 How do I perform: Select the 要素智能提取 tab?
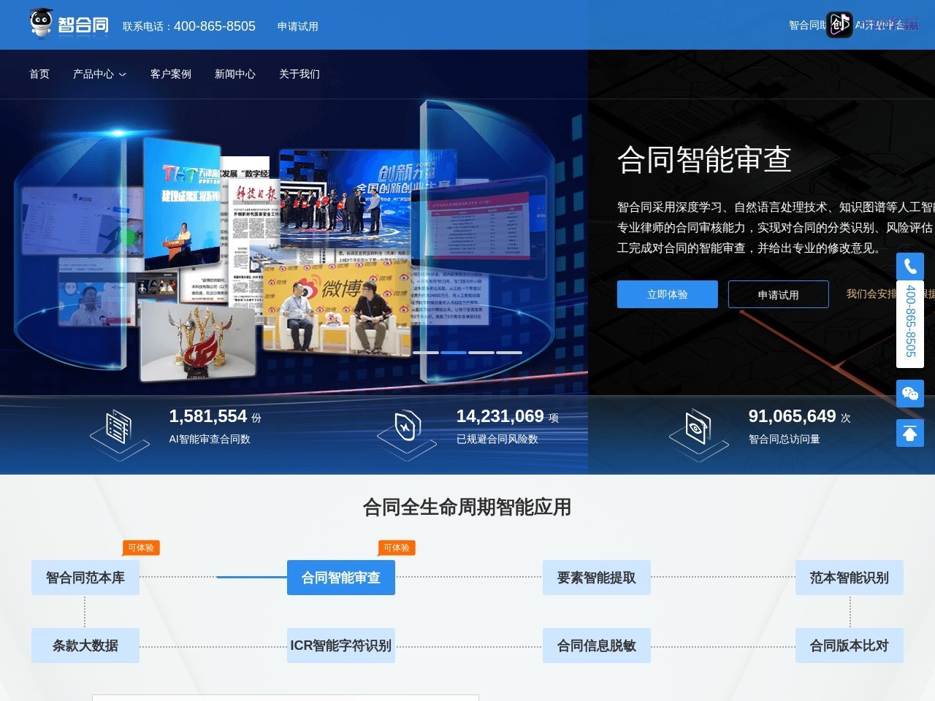coord(597,578)
